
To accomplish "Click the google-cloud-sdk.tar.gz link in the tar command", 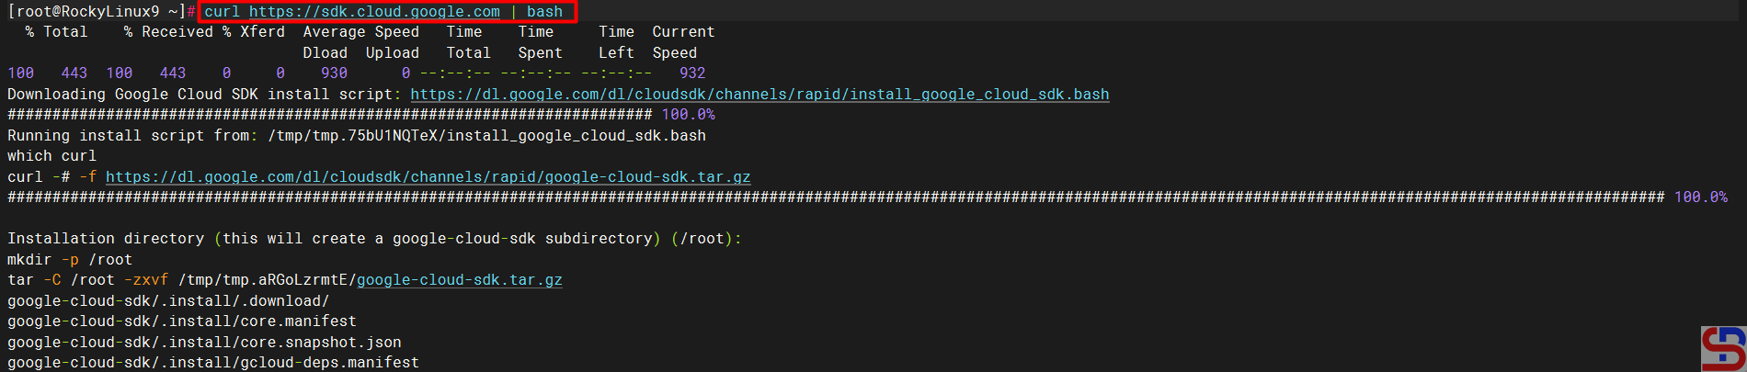I will 459,279.
